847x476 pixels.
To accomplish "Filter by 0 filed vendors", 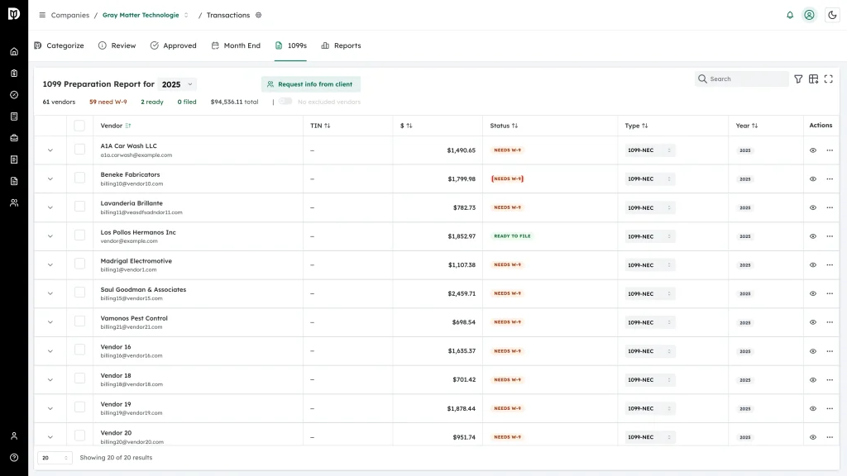I will 187,102.
